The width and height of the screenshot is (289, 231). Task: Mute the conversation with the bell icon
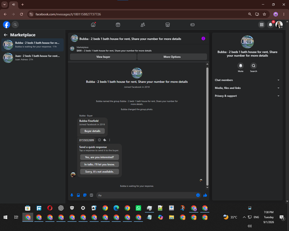tap(240, 66)
